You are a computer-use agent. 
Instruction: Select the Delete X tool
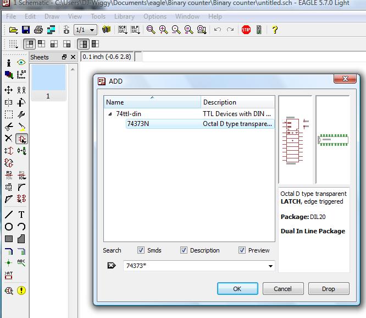click(x=9, y=138)
